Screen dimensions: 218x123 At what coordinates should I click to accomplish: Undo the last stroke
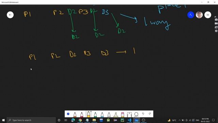click(143, 114)
